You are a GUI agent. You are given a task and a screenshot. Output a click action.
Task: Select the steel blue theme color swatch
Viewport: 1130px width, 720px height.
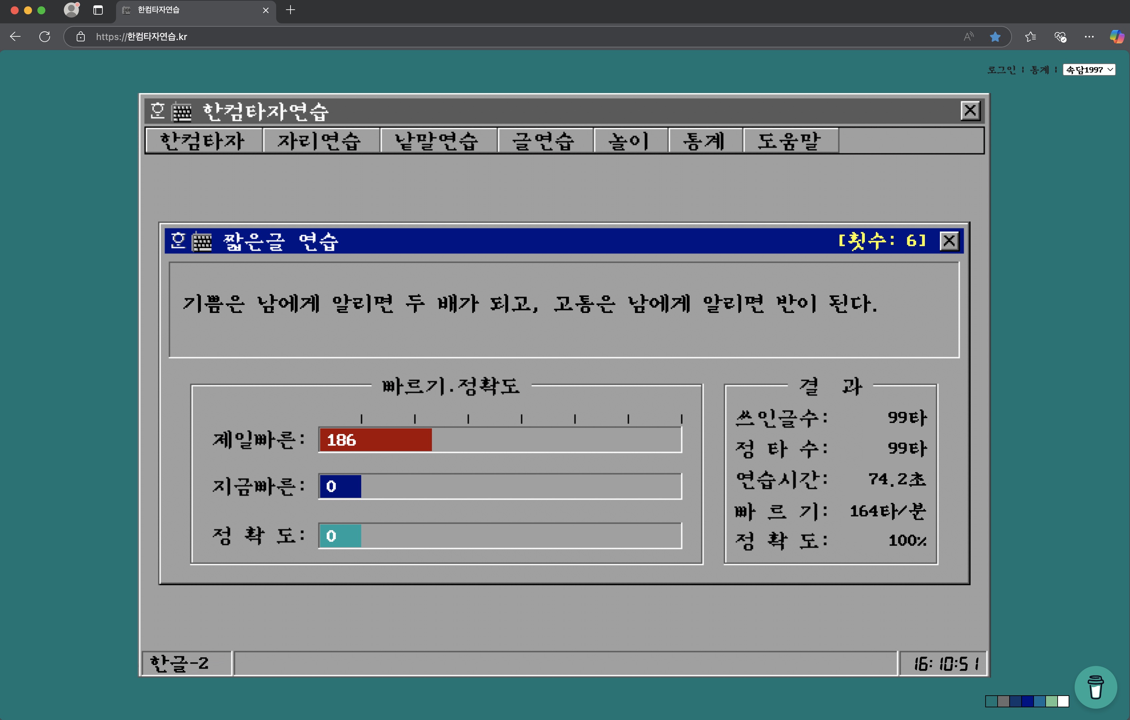click(1039, 701)
